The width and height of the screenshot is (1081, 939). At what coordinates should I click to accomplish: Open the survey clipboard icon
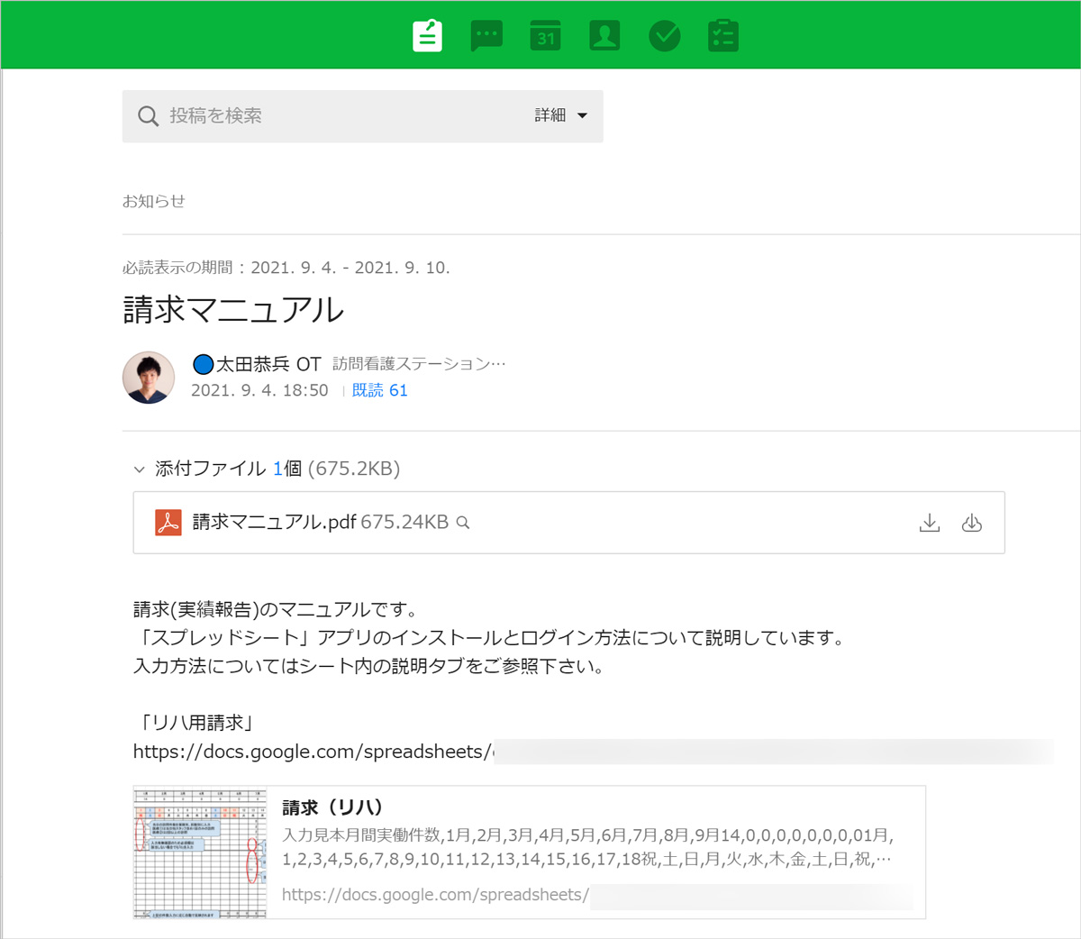[x=723, y=36]
